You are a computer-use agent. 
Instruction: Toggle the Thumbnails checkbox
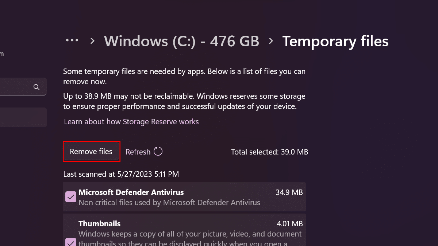(x=70, y=242)
